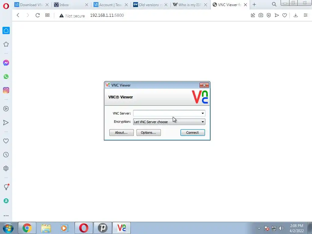
Task: Expand the VNC Server dropdown arrow
Action: tap(203, 113)
